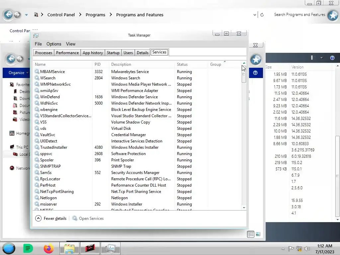Open the Users tab
The image size is (340, 255).
(128, 53)
